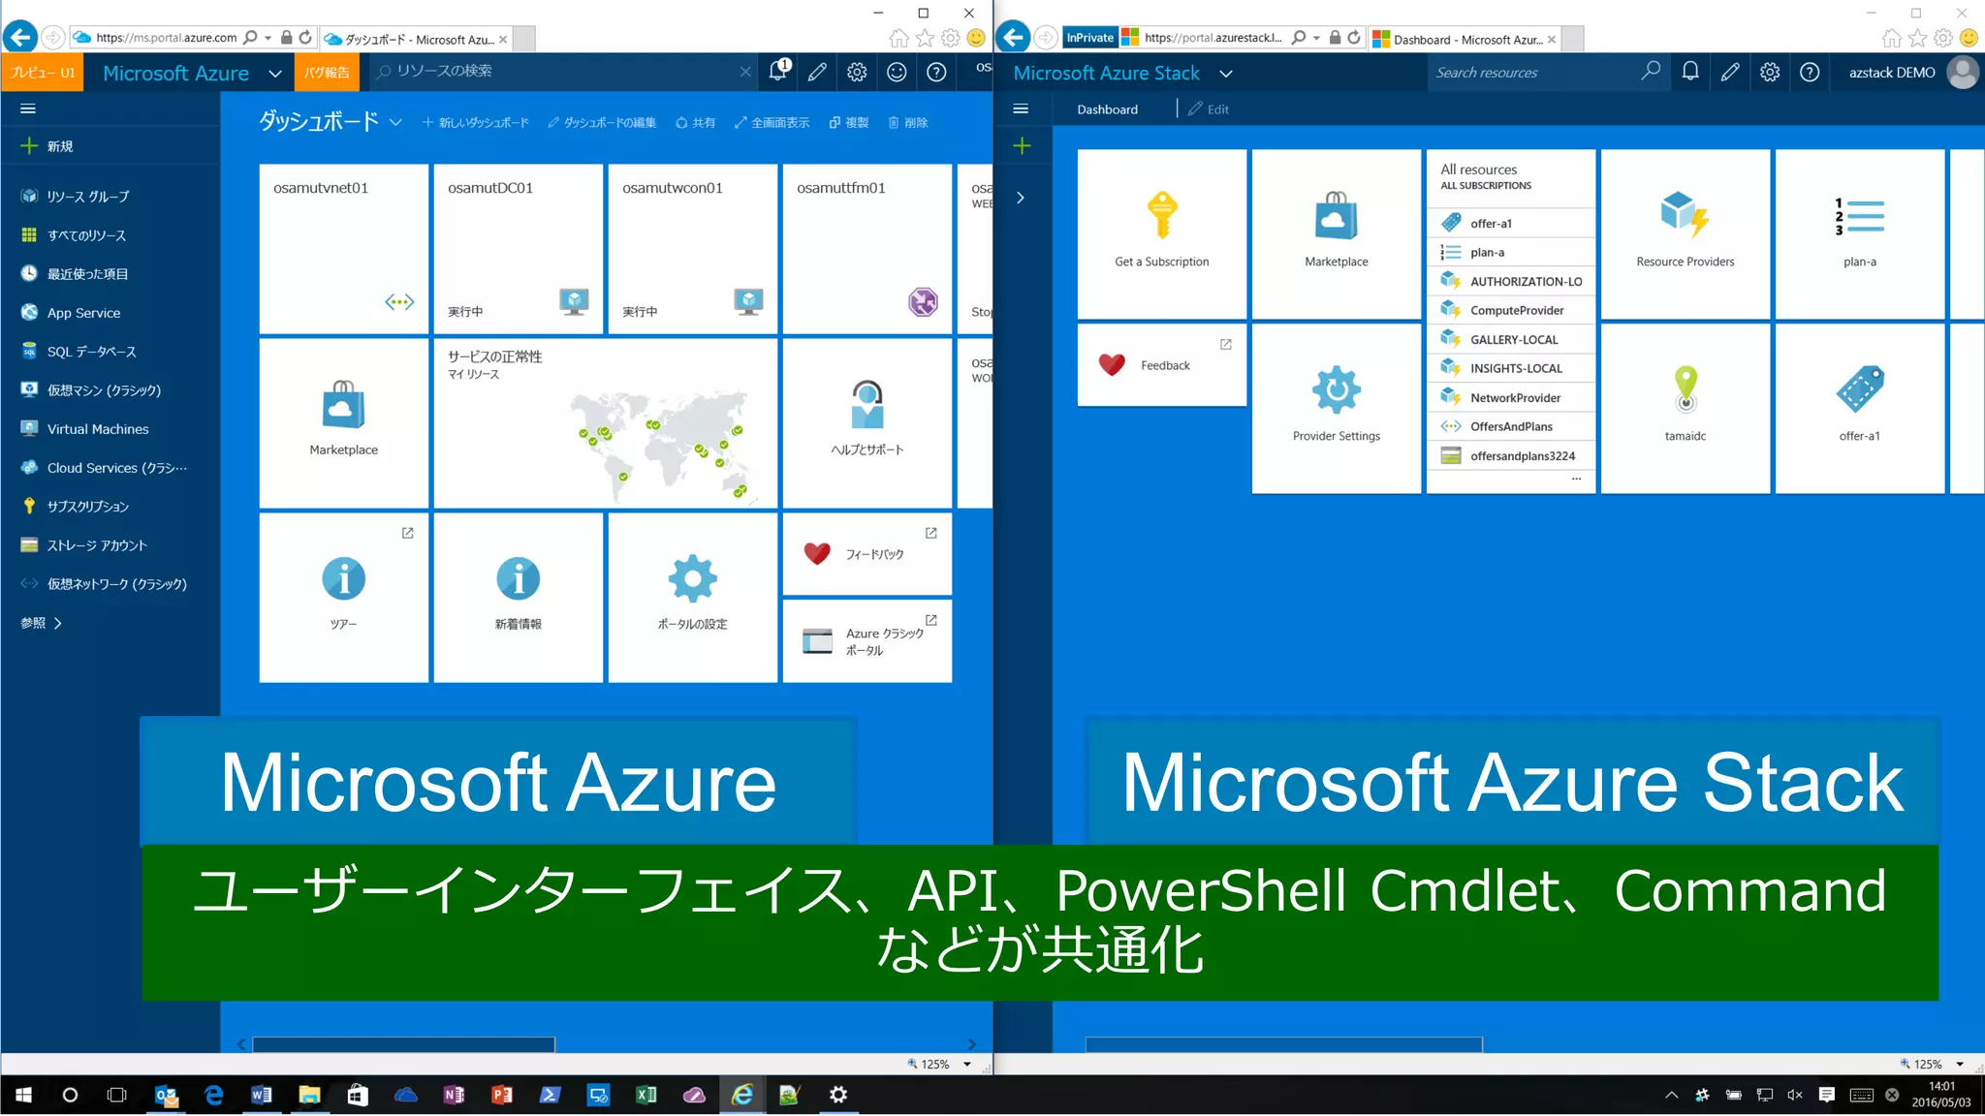The height and width of the screenshot is (1116, 1985).
Task: Open ツアー info tile
Action: pos(344,597)
